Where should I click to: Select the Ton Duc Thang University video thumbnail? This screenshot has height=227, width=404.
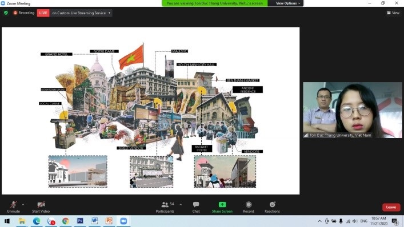(x=352, y=110)
